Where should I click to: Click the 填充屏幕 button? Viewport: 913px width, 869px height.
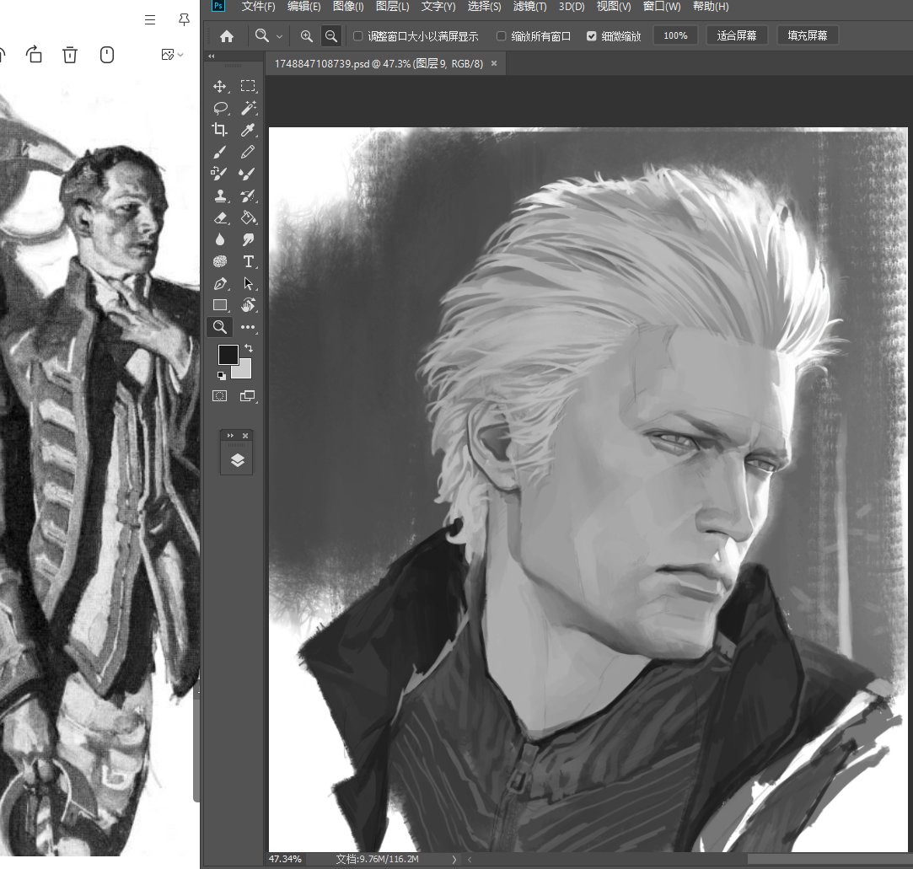[807, 35]
